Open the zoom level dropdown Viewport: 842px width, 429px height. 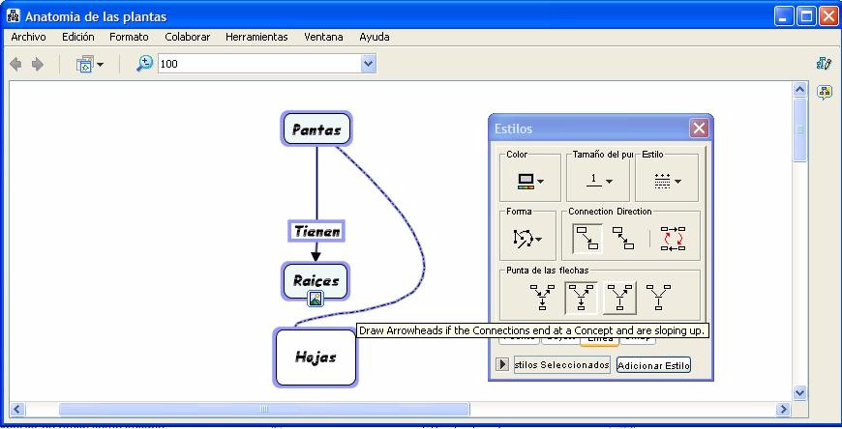368,64
